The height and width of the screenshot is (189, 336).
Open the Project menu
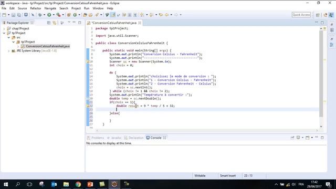[76, 8]
